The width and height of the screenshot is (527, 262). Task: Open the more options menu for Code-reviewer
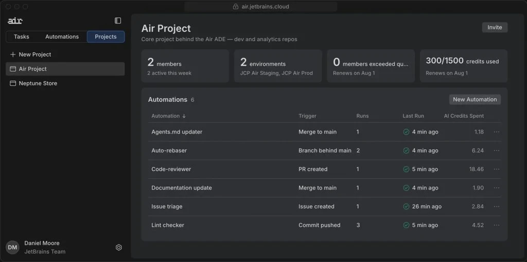pos(497,169)
